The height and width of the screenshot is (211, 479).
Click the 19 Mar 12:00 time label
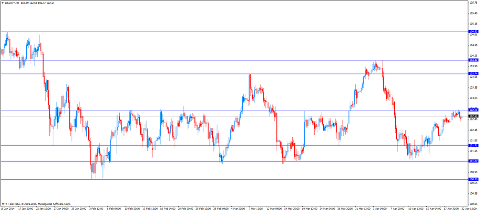tap(309, 209)
